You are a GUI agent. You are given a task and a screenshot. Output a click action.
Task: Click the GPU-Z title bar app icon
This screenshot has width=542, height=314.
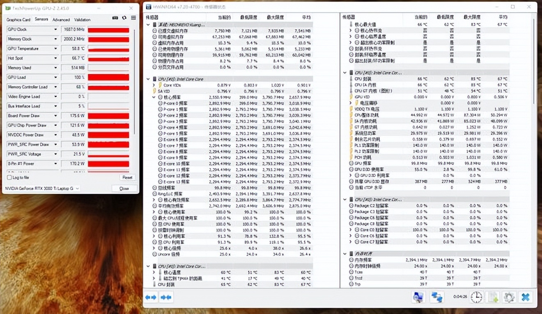(x=8, y=8)
